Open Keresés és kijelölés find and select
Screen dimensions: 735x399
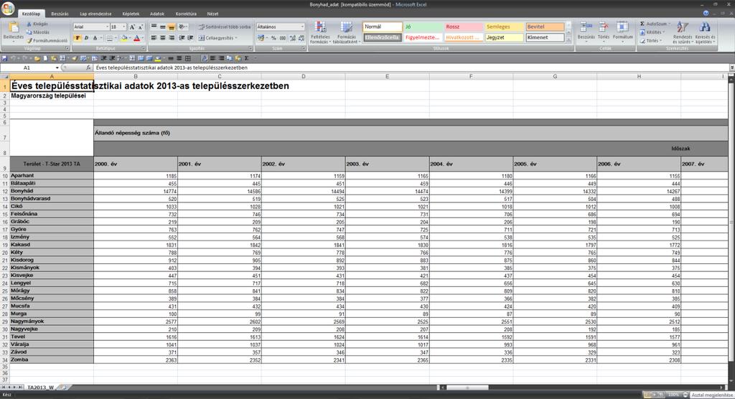coord(705,32)
